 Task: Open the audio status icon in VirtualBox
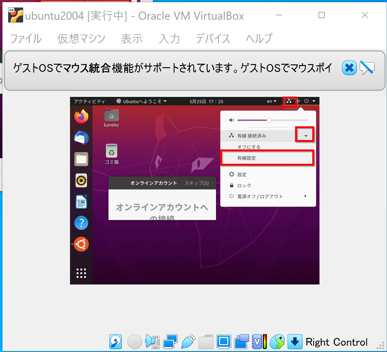153,342
